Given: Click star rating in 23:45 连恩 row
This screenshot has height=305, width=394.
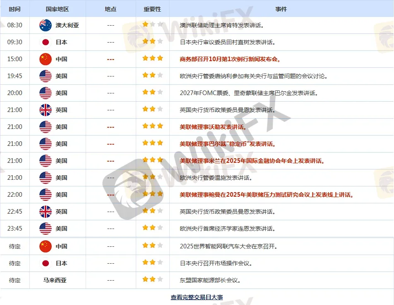Looking at the screenshot, I should click(x=153, y=227).
